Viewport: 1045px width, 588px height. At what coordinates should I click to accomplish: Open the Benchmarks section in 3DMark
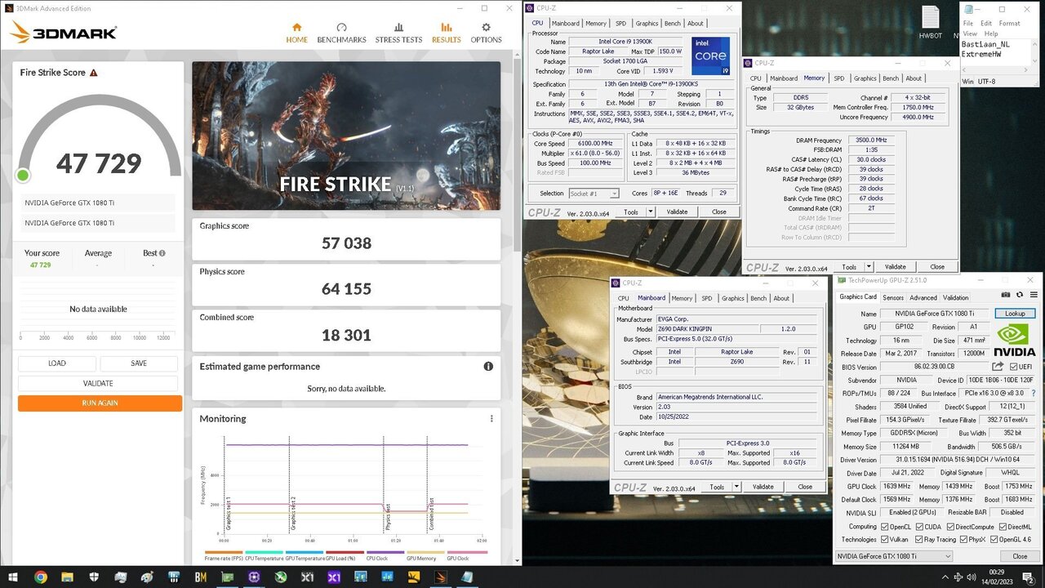pyautogui.click(x=341, y=33)
